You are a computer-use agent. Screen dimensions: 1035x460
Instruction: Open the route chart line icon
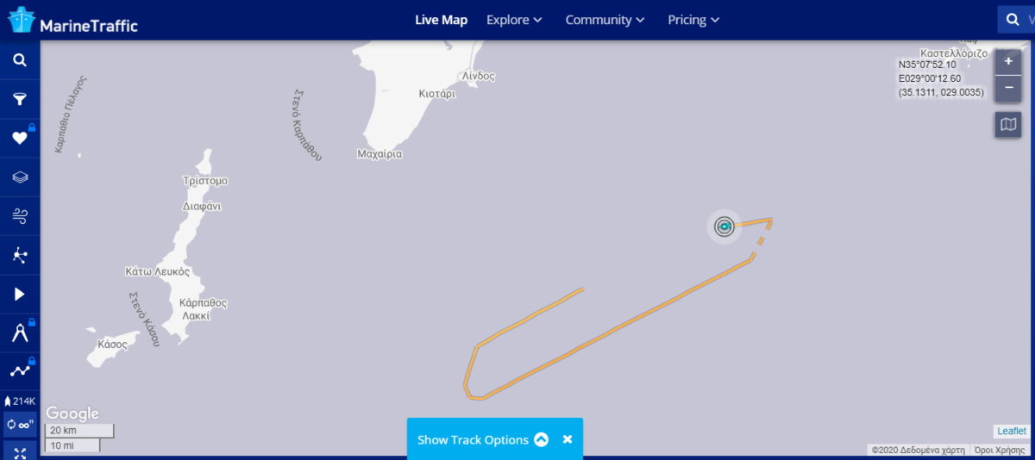pyautogui.click(x=20, y=371)
